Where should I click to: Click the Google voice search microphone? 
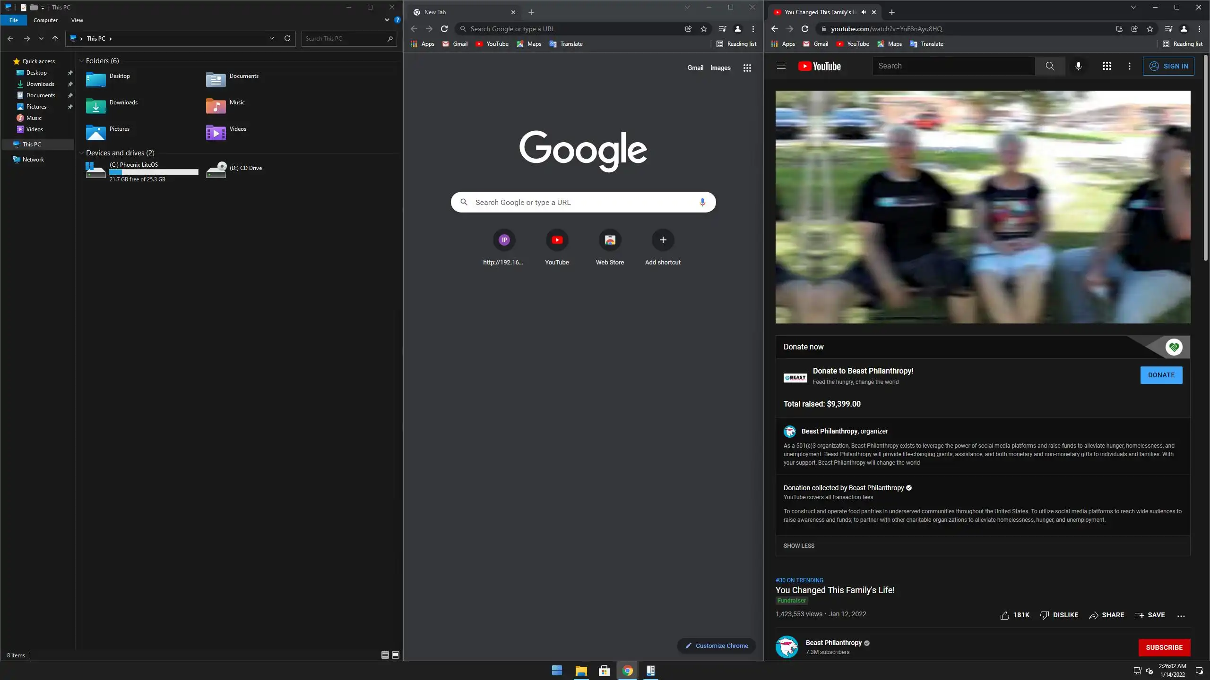coord(702,202)
